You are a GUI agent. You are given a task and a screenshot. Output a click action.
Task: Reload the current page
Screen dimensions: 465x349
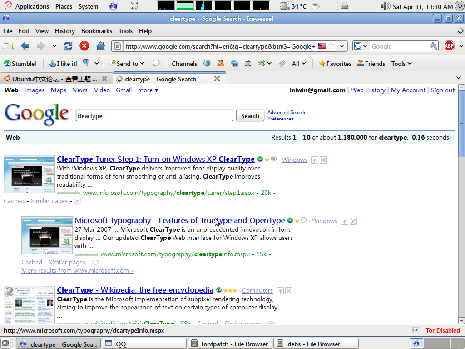tap(68, 46)
